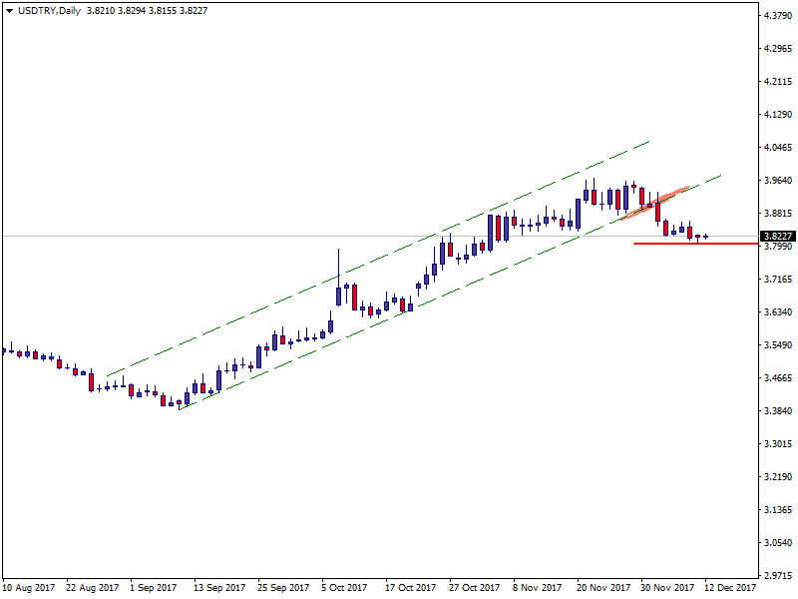Click the 13 Sep 2017 date label
798x599 pixels.
[x=218, y=588]
